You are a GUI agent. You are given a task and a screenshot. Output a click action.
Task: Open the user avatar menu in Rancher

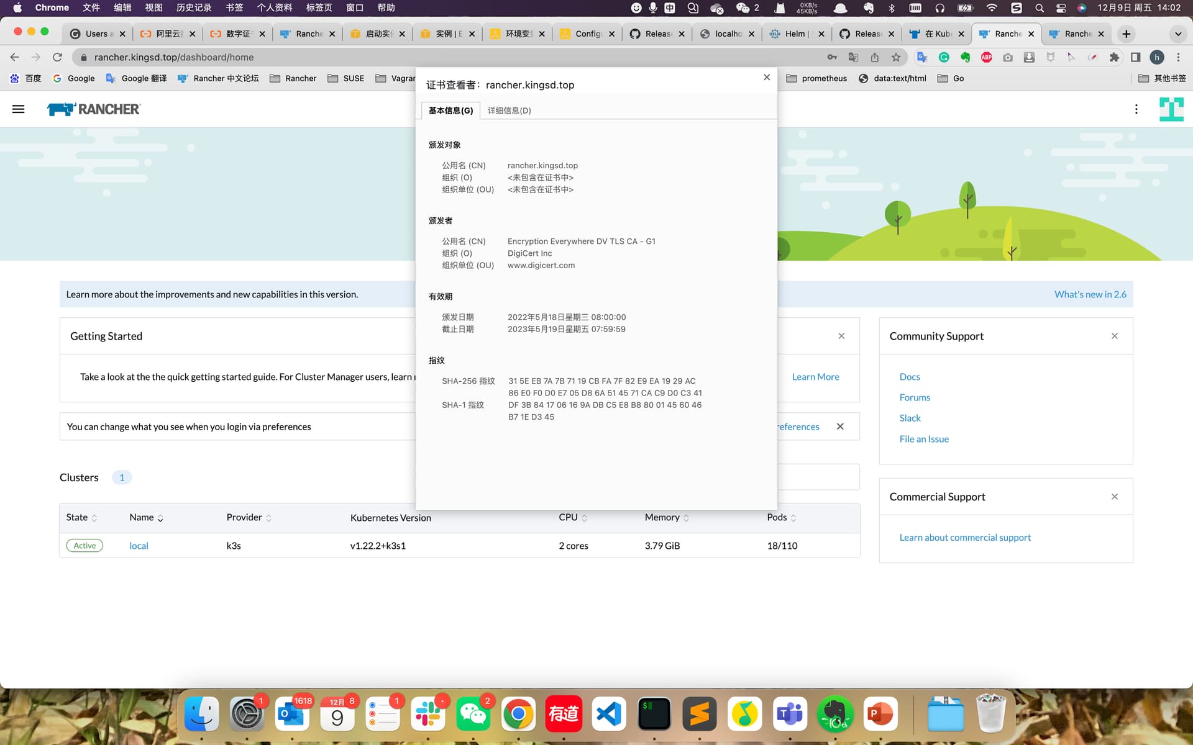click(1171, 109)
